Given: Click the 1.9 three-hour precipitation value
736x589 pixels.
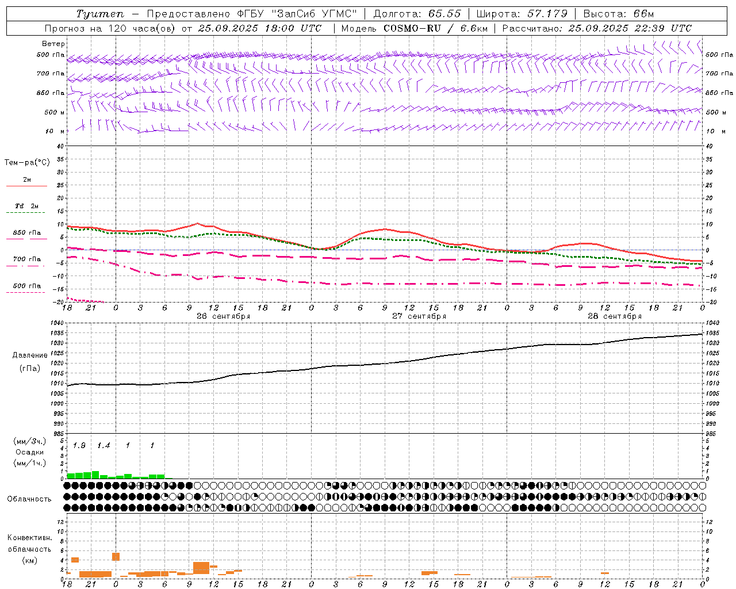Looking at the screenshot, I should [x=79, y=446].
